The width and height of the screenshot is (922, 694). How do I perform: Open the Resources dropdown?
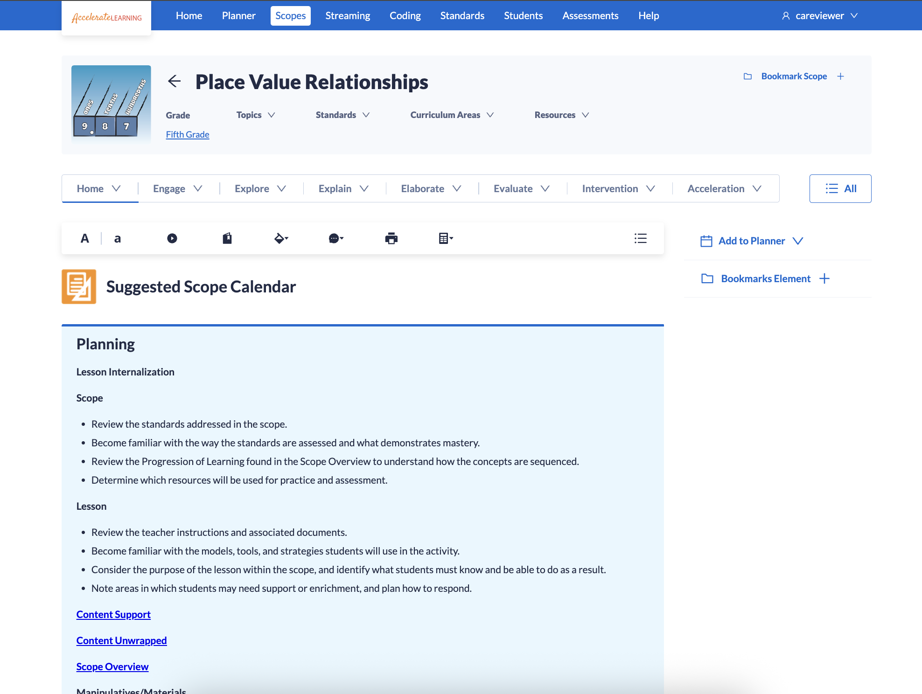[562, 115]
